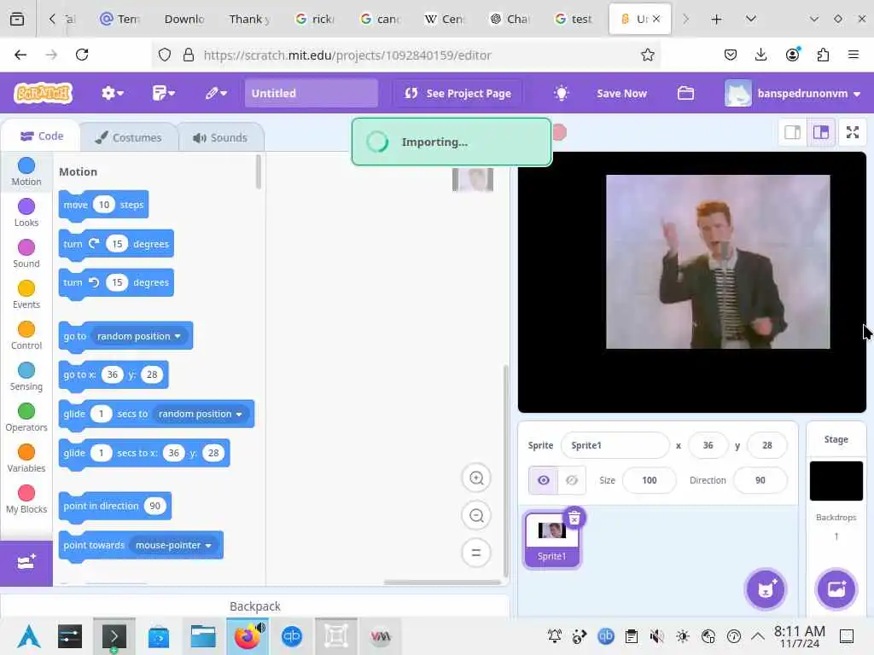This screenshot has width=874, height=655.
Task: Open Firefox extensions puzzle icon
Action: [823, 55]
